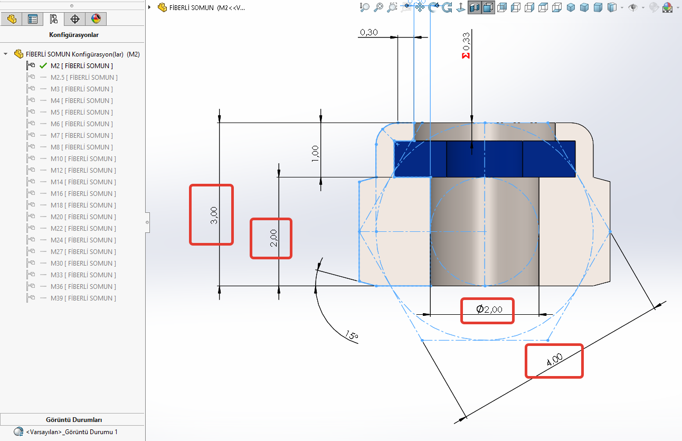Screen dimensions: 682x441
Task: Toggle the Section View icon
Action: pos(474,7)
